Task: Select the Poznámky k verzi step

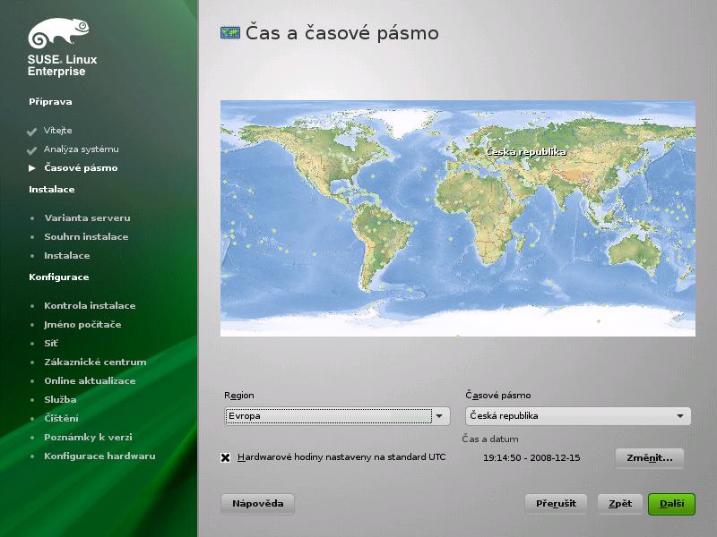Action: [x=88, y=438]
